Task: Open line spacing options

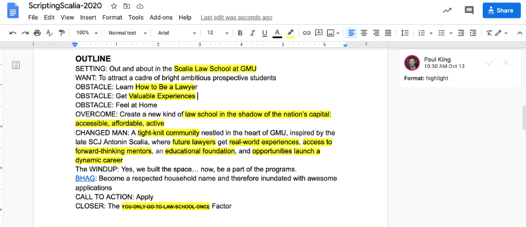Action: coord(405,33)
